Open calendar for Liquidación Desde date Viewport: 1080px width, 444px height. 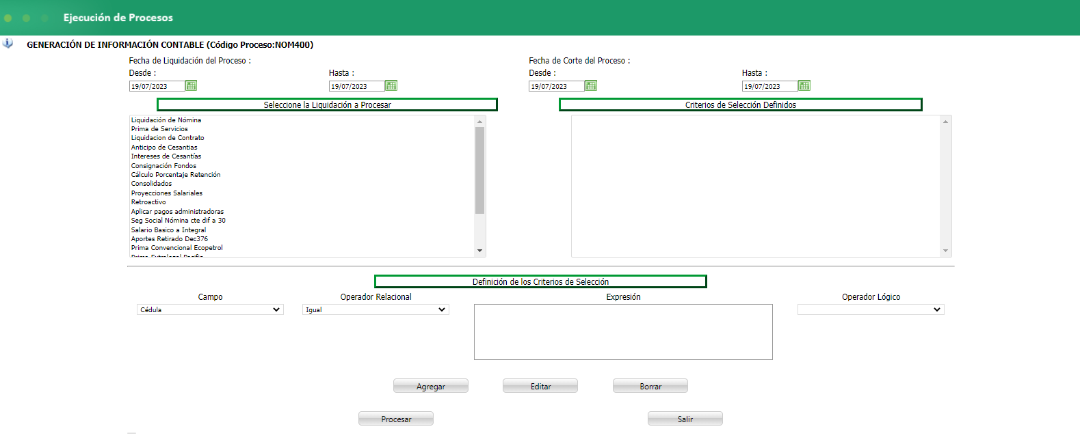192,86
